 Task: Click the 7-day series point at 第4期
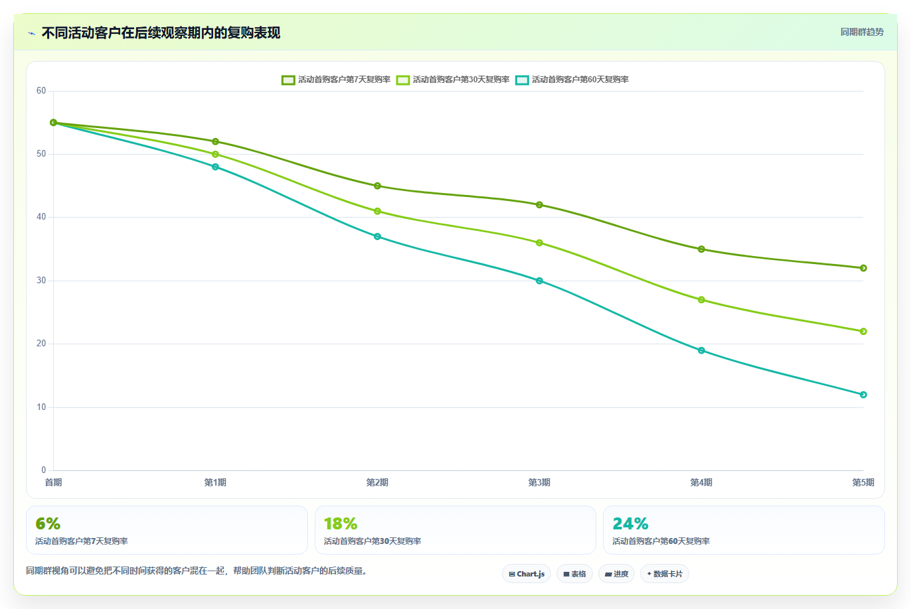(x=701, y=249)
